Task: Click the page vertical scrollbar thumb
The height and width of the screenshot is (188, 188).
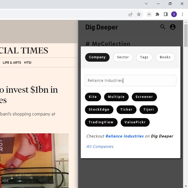Action: tap(186, 36)
